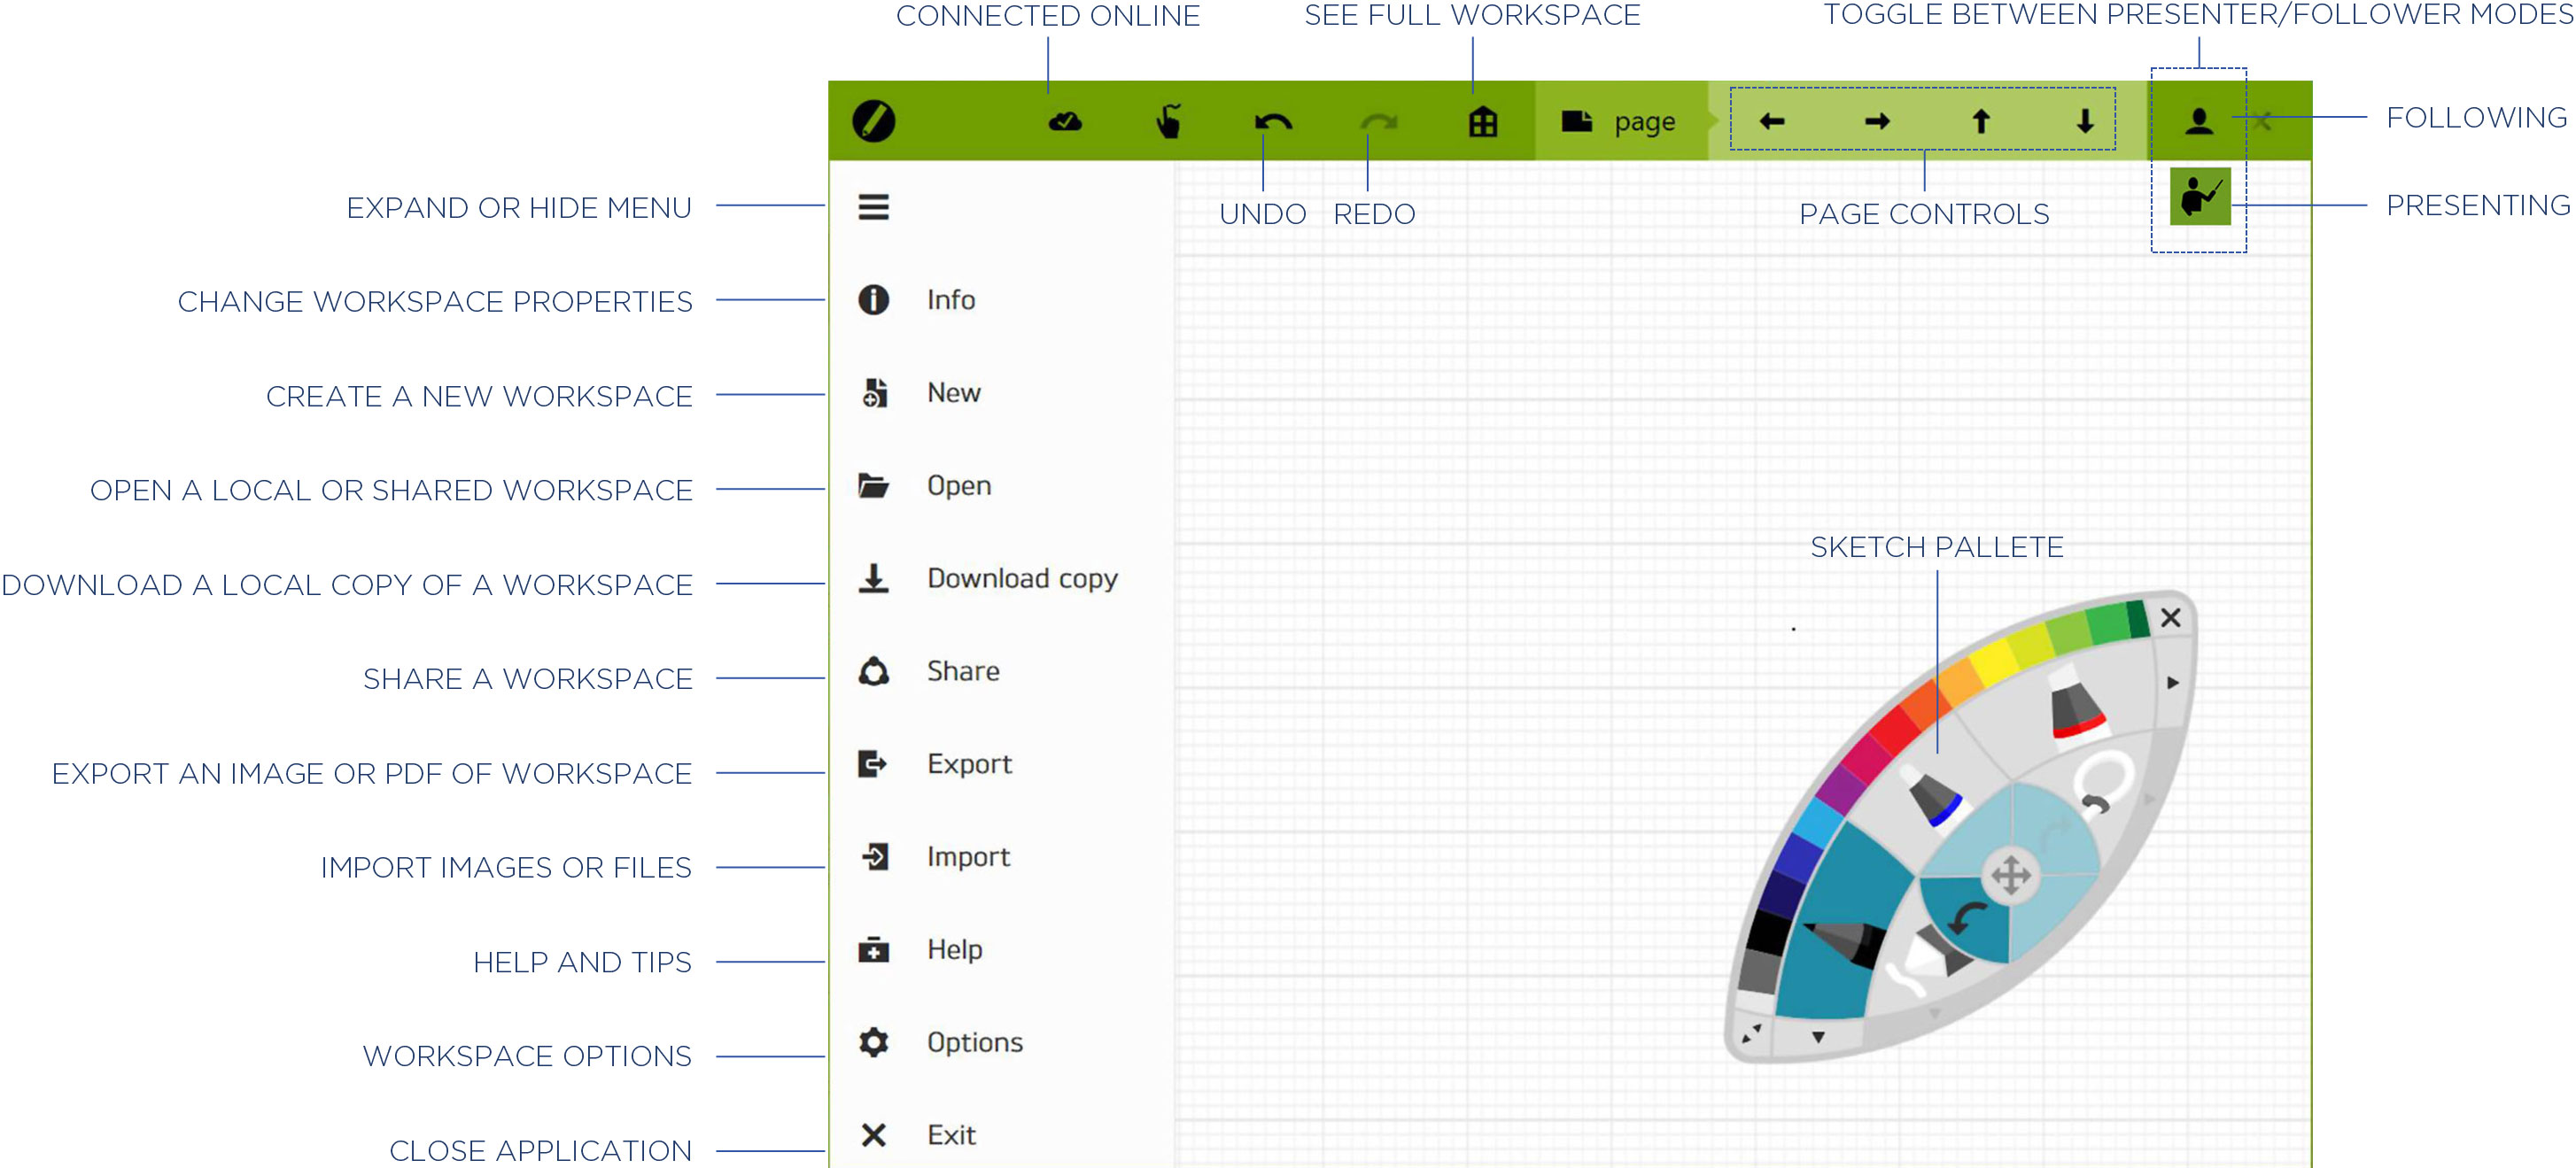The image size is (2576, 1168).
Task: Pick the yellow color swatch
Action: [x=1995, y=665]
